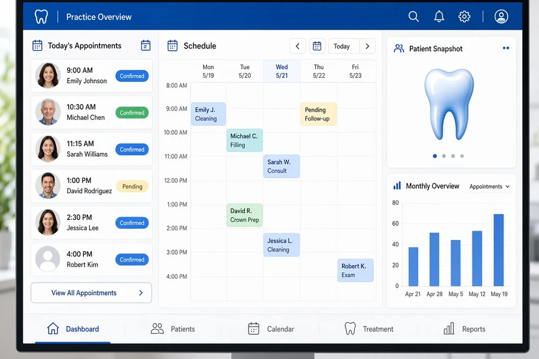
Task: Open Sarah W. Consult schedule event
Action: tap(281, 166)
